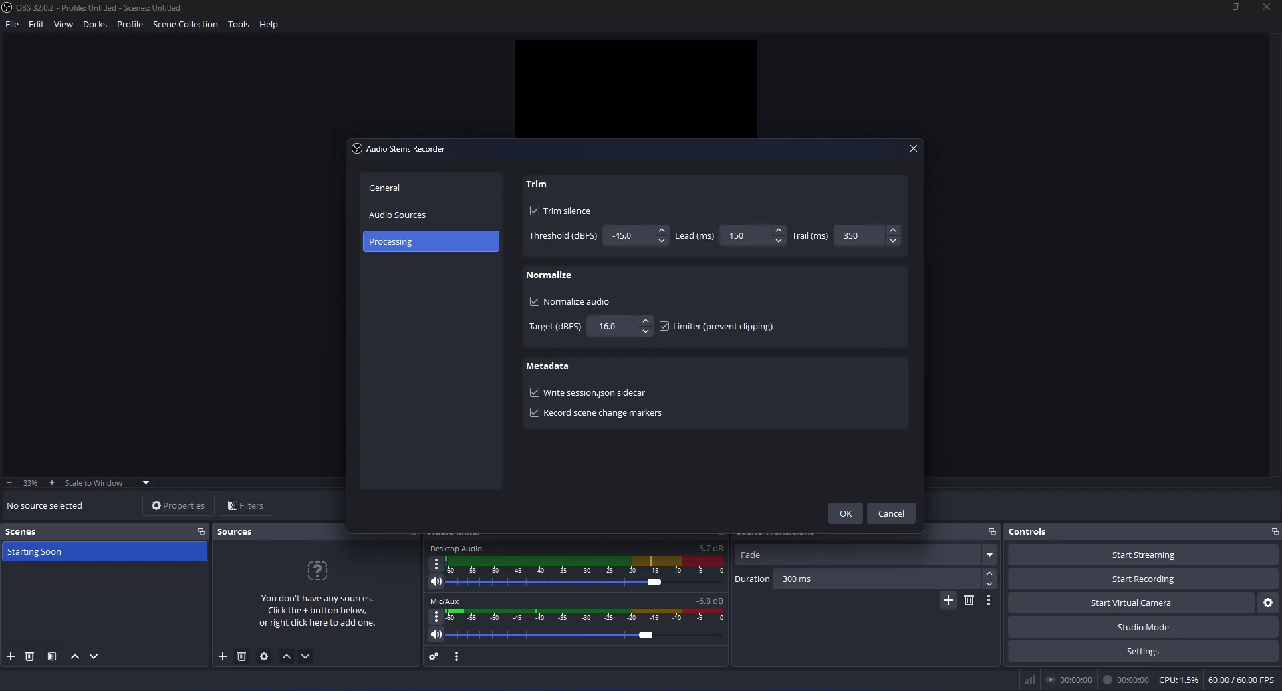This screenshot has height=691, width=1282.
Task: Open the Tools menu
Action: click(238, 24)
